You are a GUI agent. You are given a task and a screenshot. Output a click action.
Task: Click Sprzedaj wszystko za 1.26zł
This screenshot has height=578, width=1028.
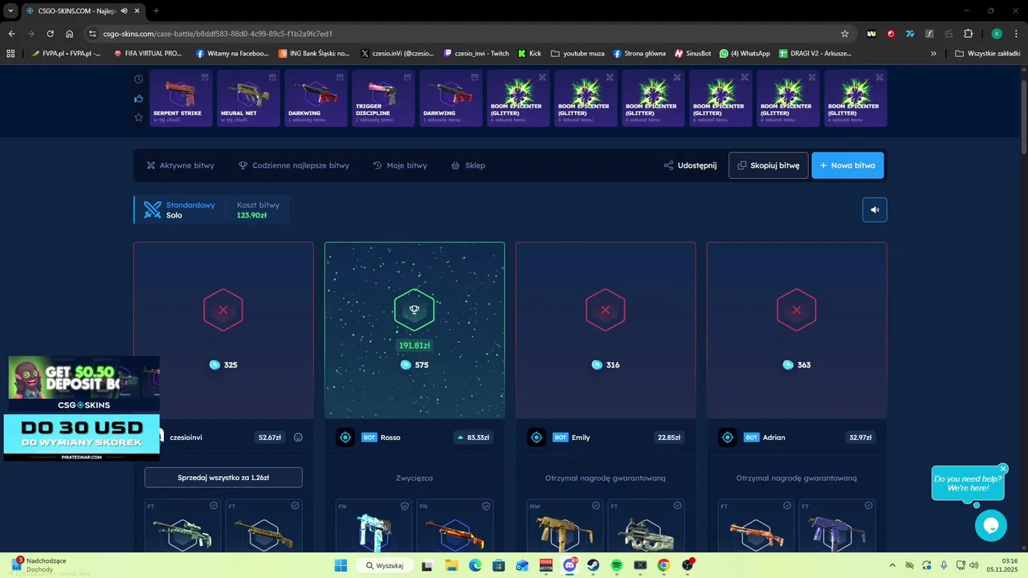[223, 478]
